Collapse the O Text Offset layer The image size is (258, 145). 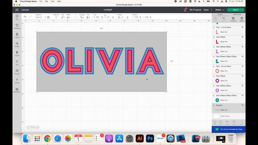click(214, 76)
